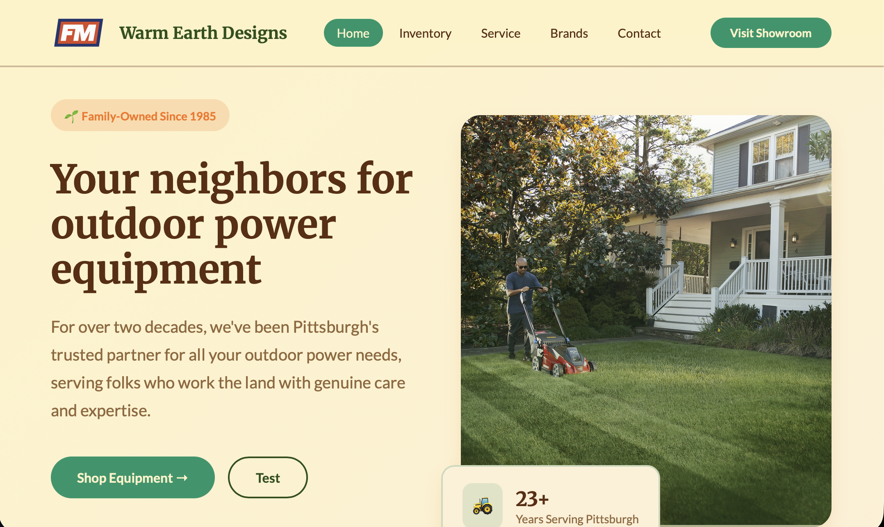Click the lawn mowing hero photo
This screenshot has width=884, height=527.
646,287
